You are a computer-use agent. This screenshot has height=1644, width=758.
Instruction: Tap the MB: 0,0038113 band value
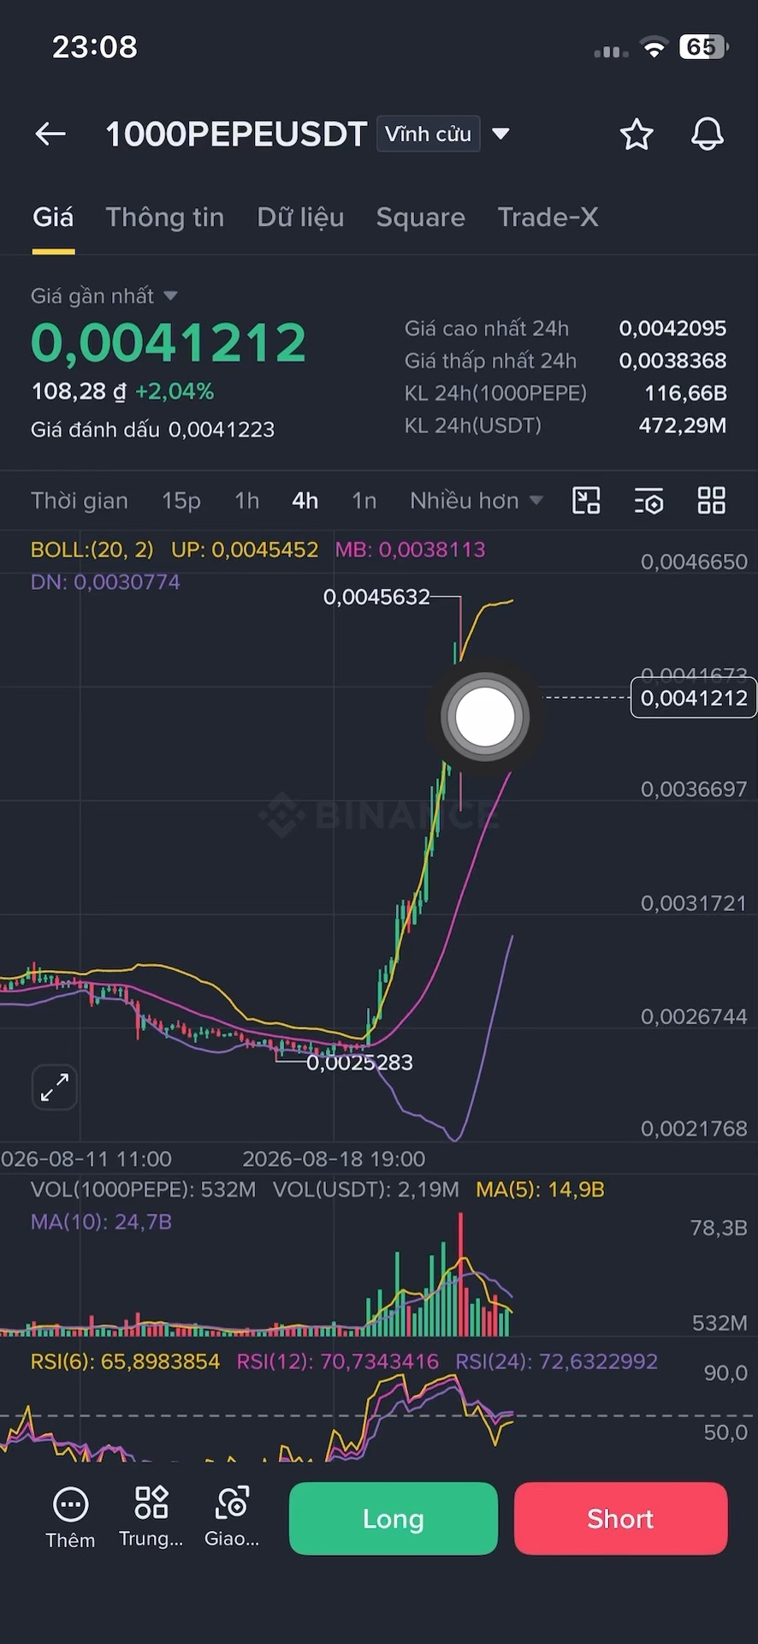pos(410,550)
